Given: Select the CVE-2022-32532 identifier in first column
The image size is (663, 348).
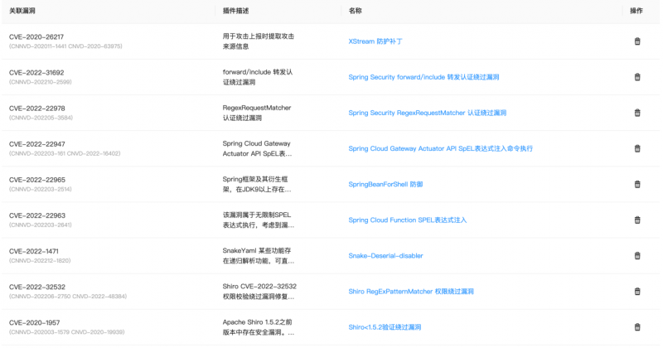Looking at the screenshot, I should point(37,288).
